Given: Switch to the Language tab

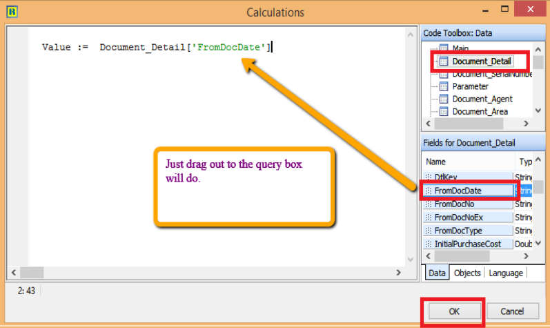Looking at the screenshot, I should tap(505, 273).
